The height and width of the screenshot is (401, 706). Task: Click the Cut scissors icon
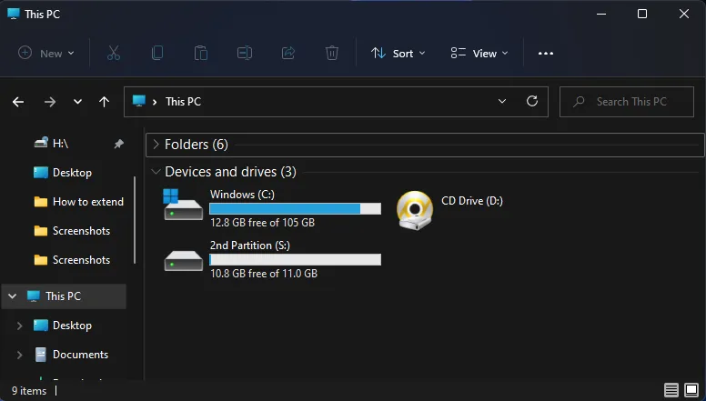[x=114, y=53]
